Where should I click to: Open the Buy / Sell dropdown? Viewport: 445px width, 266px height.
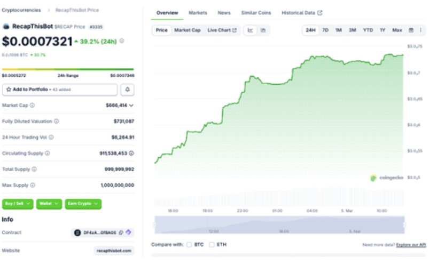click(x=18, y=204)
